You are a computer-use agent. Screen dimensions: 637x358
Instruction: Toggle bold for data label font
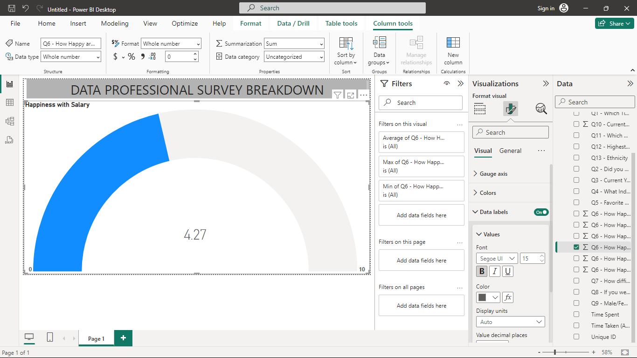click(482, 271)
